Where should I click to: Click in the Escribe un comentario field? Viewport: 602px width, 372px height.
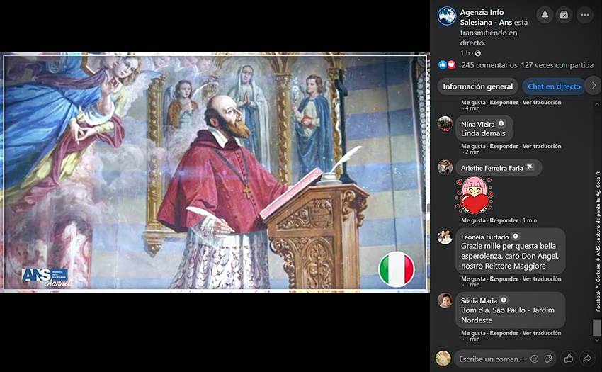point(505,359)
